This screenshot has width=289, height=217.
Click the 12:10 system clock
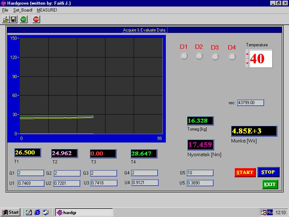coord(281,213)
